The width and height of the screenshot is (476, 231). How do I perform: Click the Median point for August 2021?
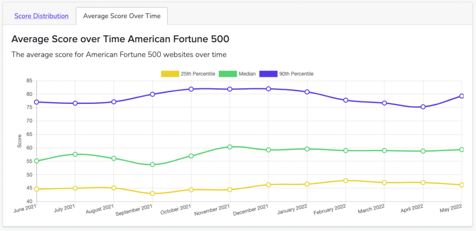click(x=113, y=158)
